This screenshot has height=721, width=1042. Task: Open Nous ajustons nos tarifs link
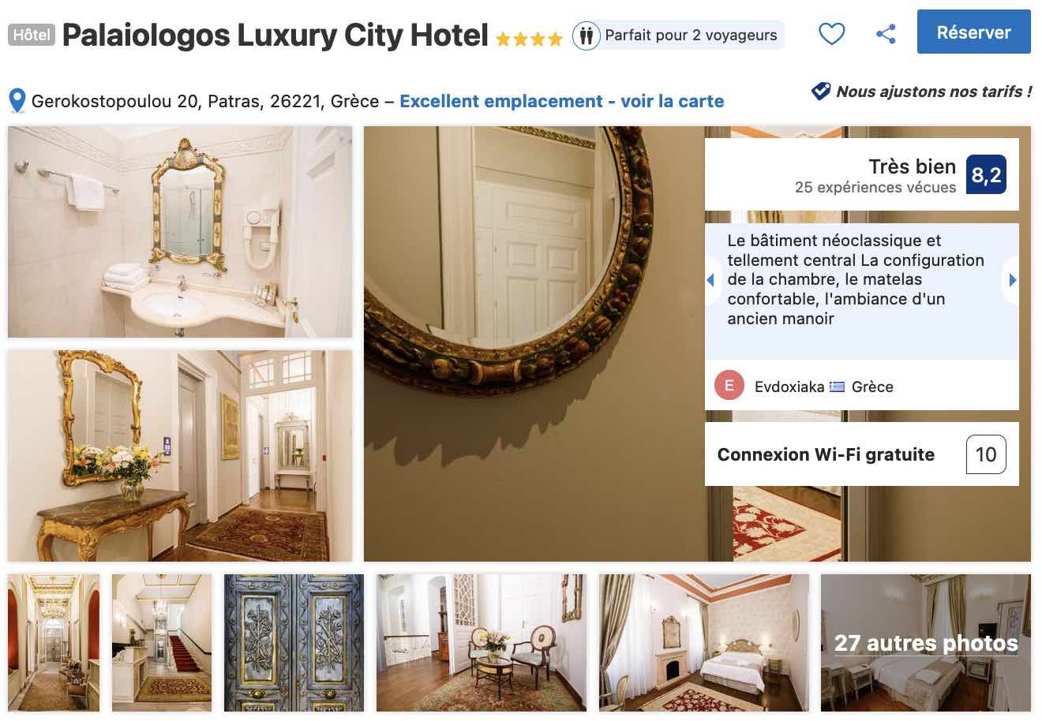(x=934, y=92)
